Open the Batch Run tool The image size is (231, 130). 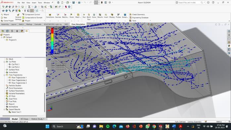89,17
